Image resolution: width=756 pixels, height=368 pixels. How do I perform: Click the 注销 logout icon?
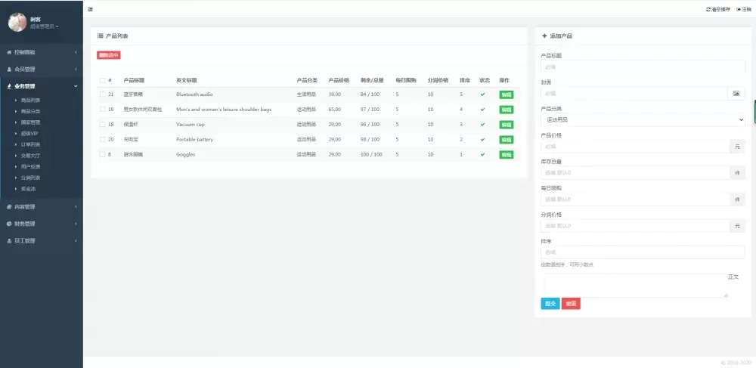tap(738, 9)
